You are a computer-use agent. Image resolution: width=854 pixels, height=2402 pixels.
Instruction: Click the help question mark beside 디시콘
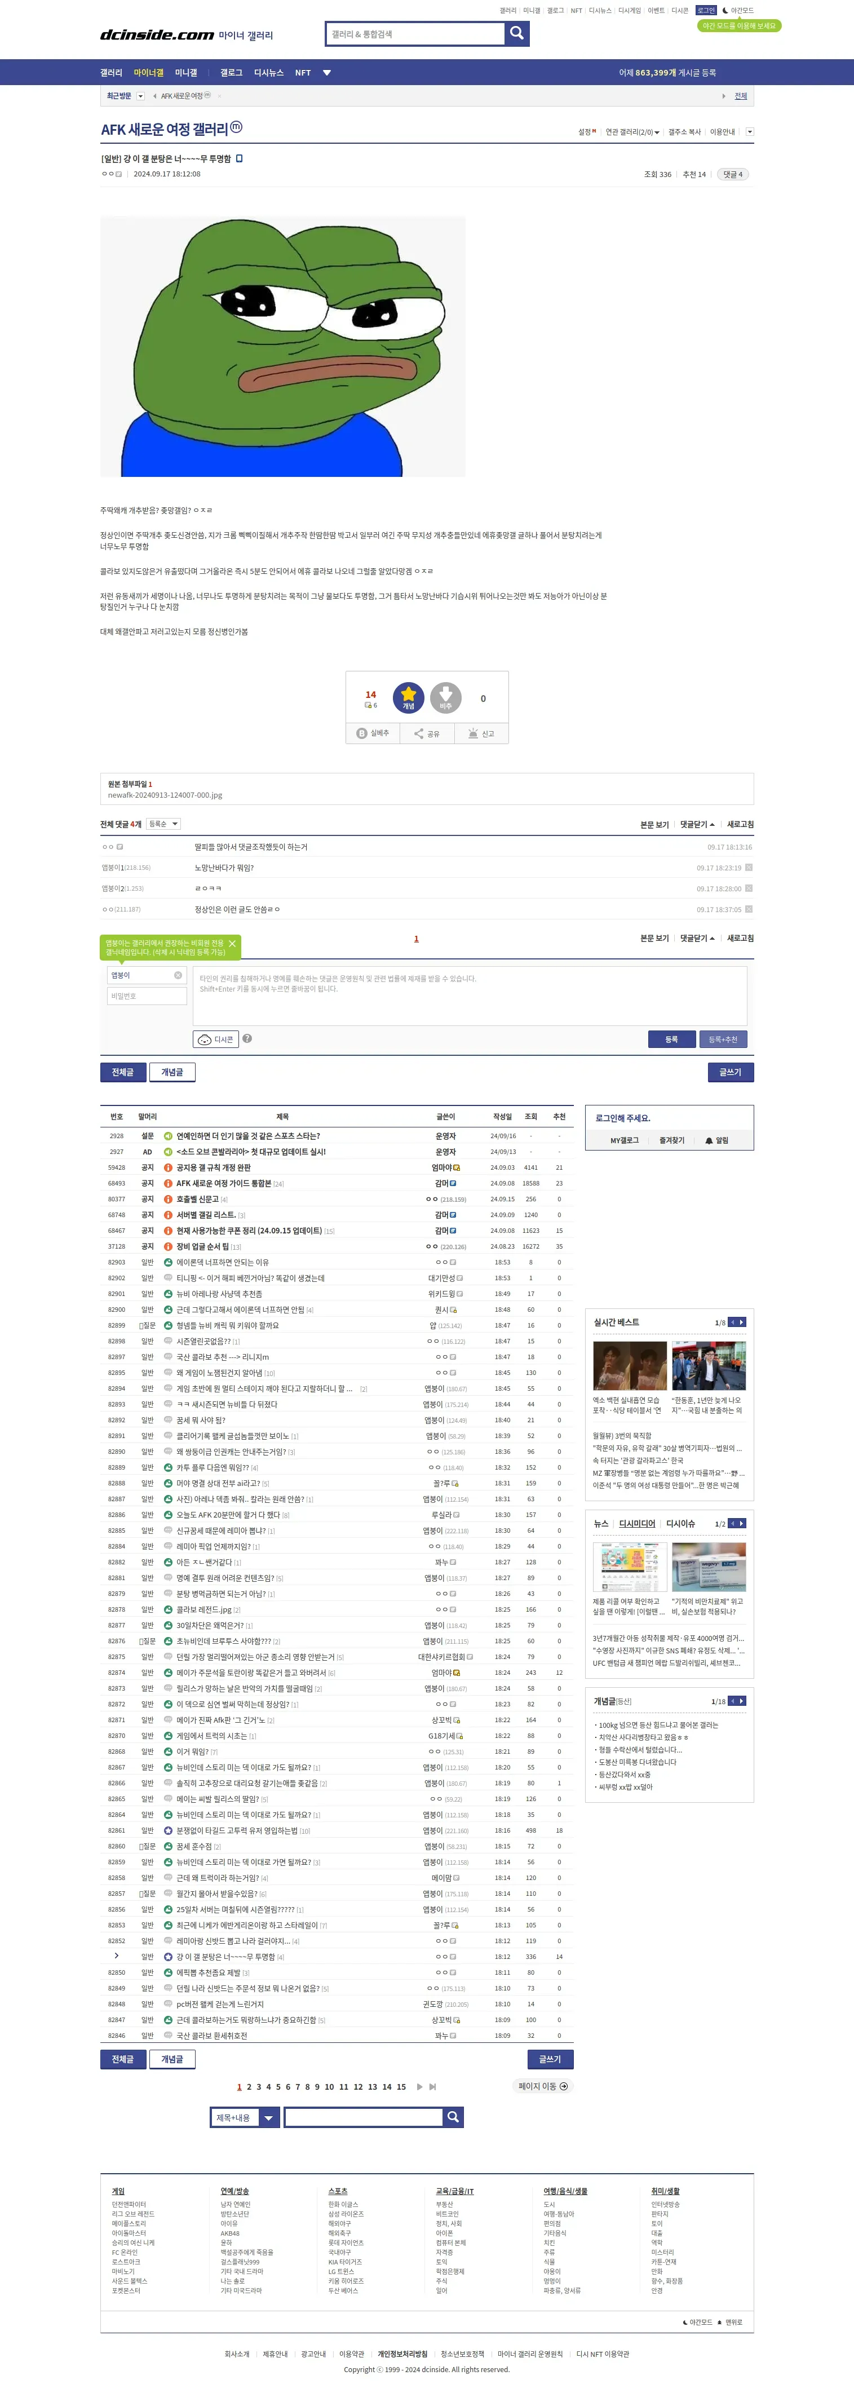tap(247, 1038)
